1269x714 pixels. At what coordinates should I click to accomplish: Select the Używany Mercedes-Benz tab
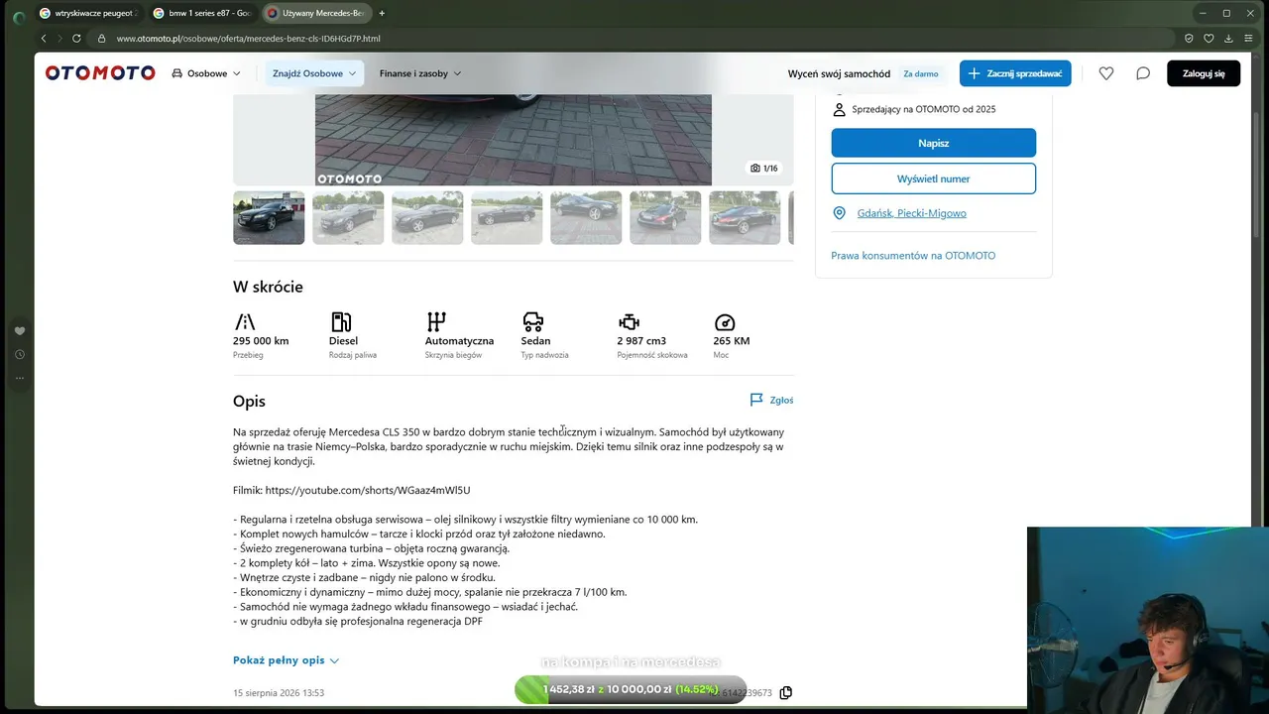316,13
